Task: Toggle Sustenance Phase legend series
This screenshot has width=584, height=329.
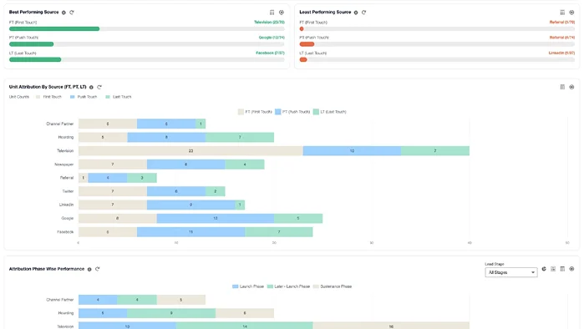Action: 333,286
